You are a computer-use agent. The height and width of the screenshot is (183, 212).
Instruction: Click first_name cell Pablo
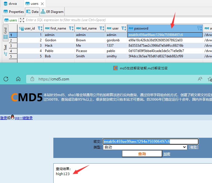(59, 51)
